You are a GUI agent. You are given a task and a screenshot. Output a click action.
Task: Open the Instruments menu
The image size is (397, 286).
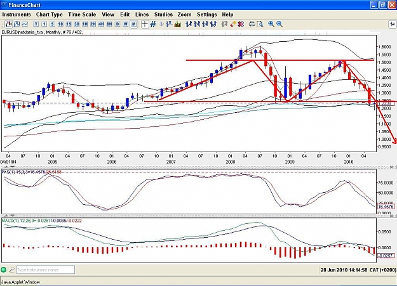click(x=17, y=15)
